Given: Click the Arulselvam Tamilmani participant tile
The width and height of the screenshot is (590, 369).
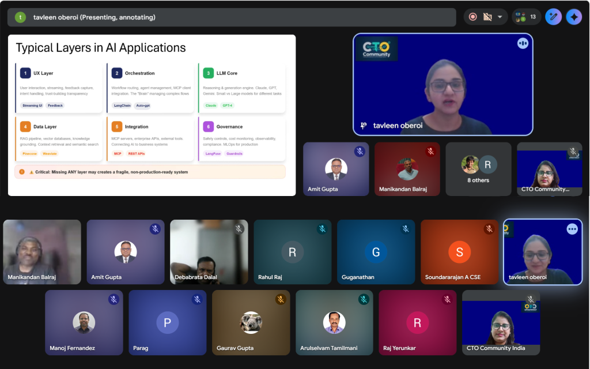Looking at the screenshot, I should pos(334,322).
